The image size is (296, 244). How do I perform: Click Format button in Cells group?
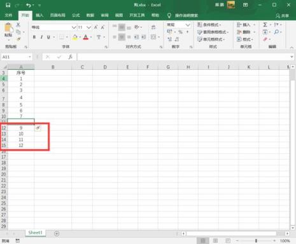(x=245, y=39)
